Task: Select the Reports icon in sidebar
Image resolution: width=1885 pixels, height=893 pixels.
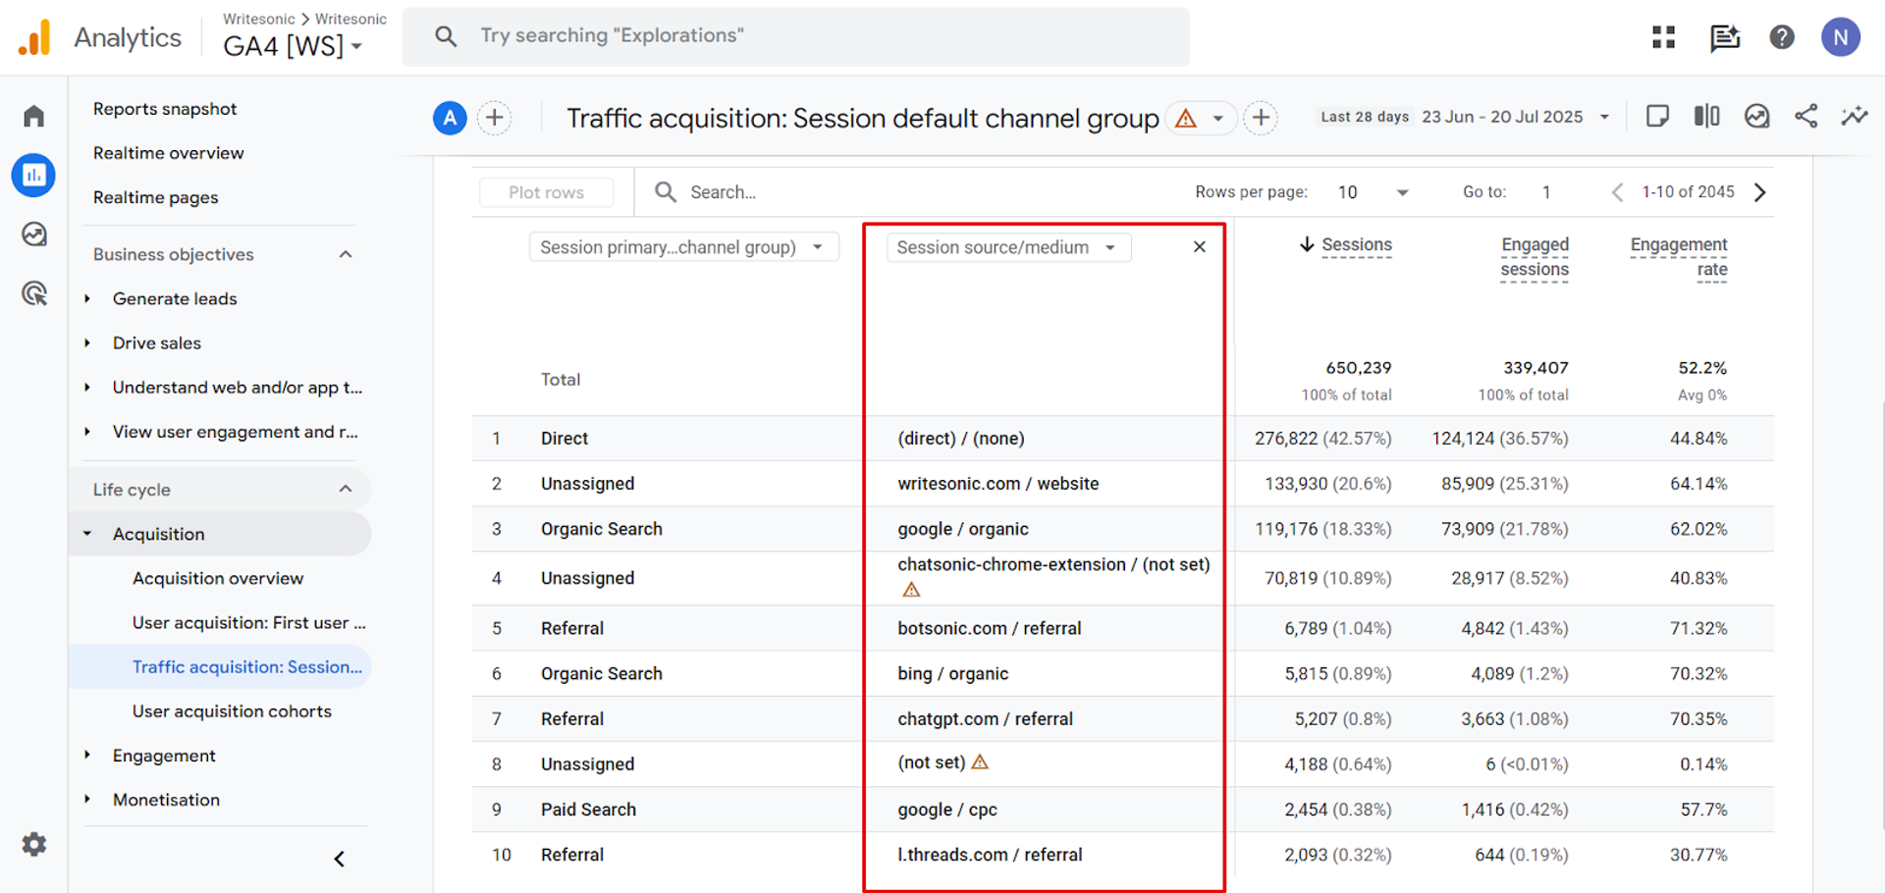Action: tap(34, 176)
